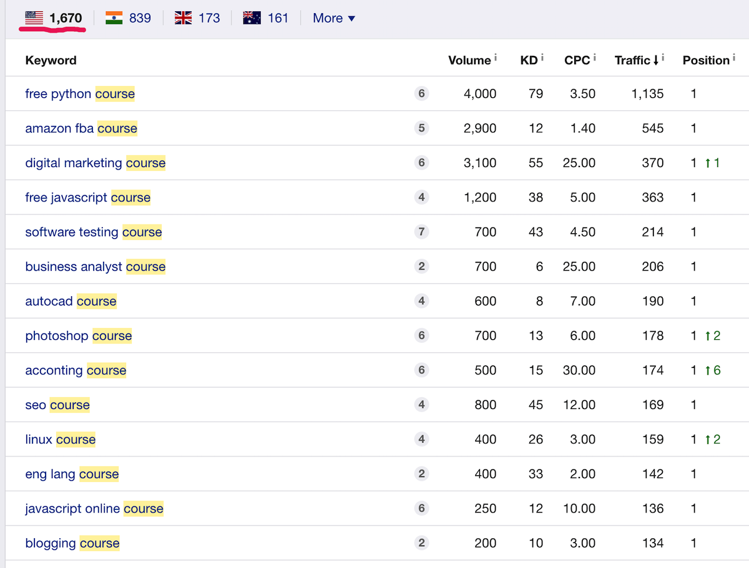Switch to the India flag results
This screenshot has width=749, height=568.
(x=114, y=18)
